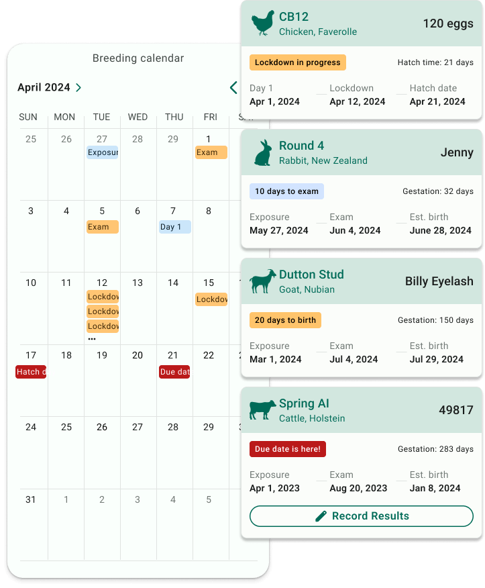Open the Day 1 event on April 7
This screenshot has width=485, height=588.
pos(175,227)
